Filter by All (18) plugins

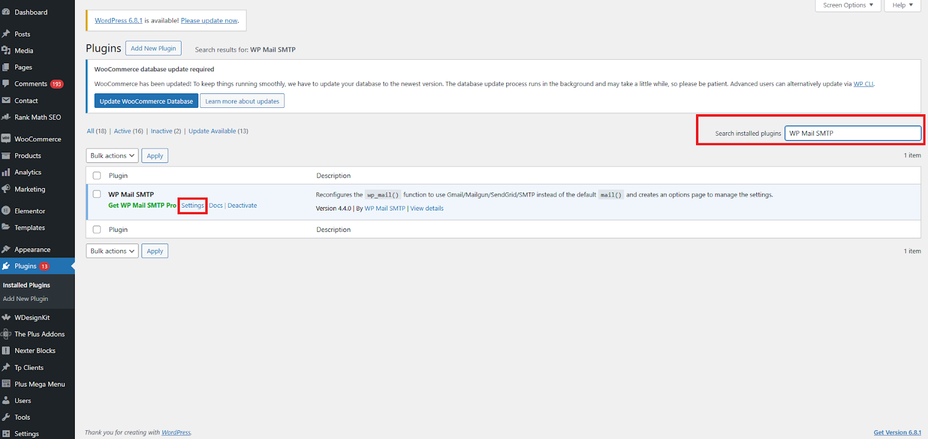point(97,131)
